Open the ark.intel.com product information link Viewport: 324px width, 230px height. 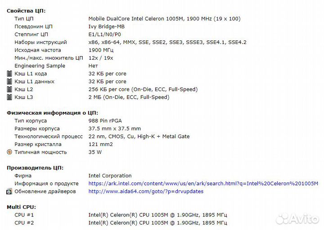tap(203, 183)
